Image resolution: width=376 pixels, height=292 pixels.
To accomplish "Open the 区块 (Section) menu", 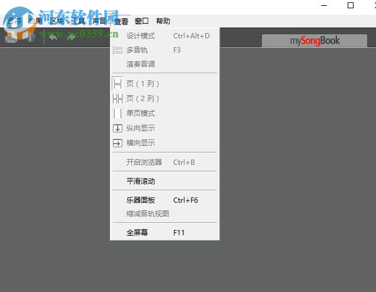I will [x=57, y=21].
